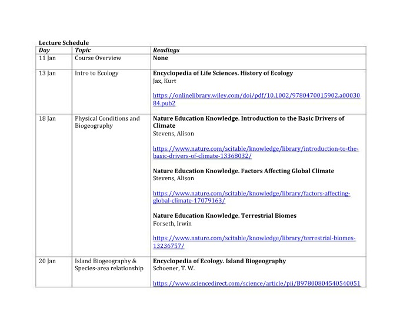Open the sciencedirect.com Island Biogeography link

[256, 283]
